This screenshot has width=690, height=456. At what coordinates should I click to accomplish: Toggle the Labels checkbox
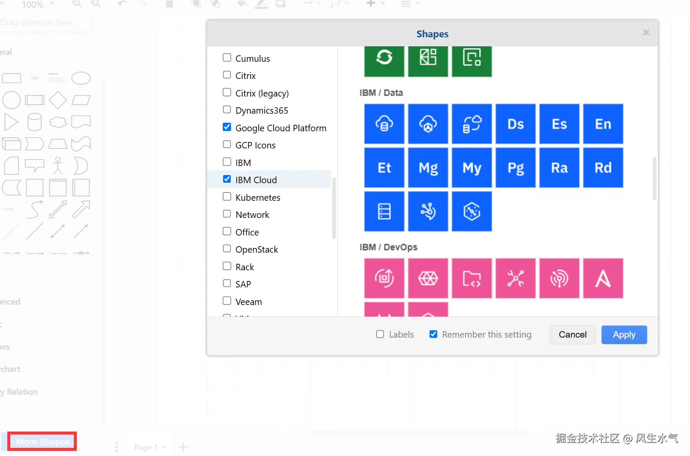(380, 334)
